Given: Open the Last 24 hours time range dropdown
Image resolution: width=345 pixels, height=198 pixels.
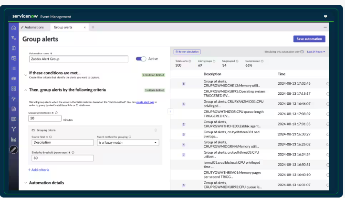Looking at the screenshot, I should pos(316,51).
